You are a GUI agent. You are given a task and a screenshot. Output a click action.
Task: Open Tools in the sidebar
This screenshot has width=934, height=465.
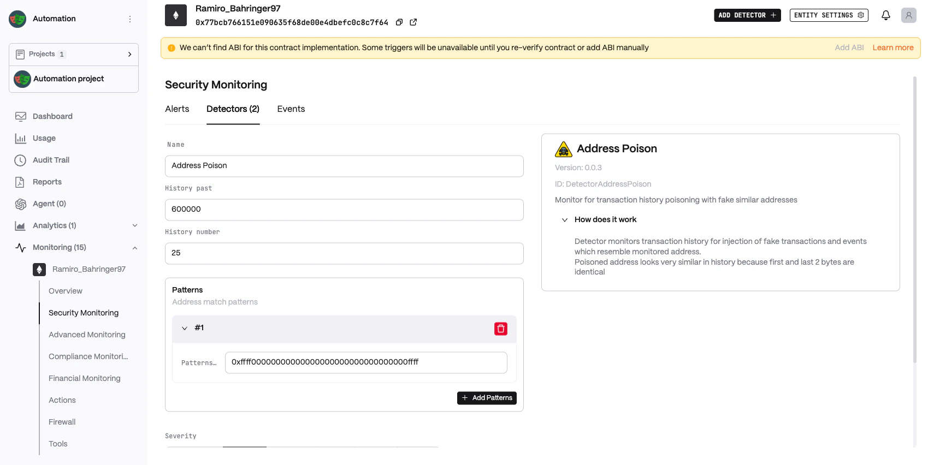click(x=58, y=444)
